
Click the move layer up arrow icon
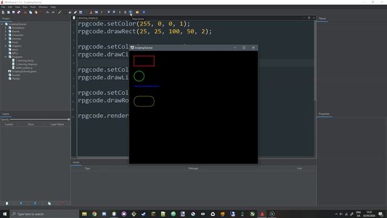[21, 203]
